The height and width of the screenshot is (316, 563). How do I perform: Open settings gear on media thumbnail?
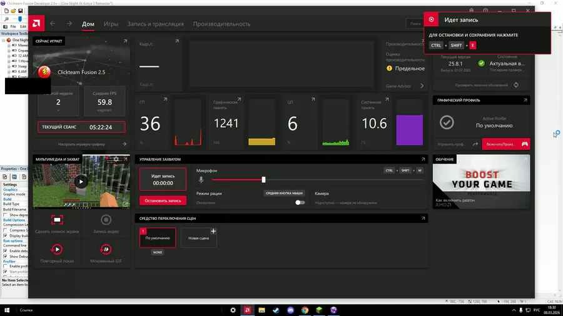[x=116, y=159]
